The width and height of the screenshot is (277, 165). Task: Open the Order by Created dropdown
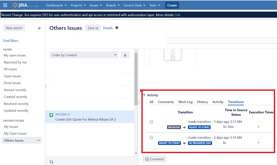84,55
